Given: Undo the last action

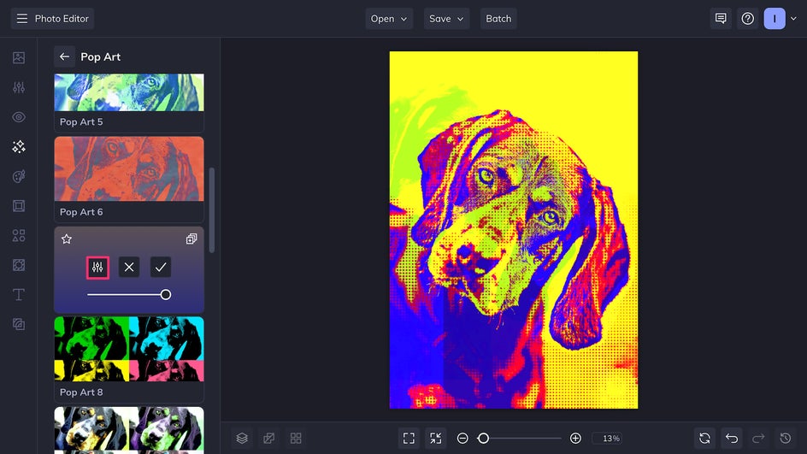Looking at the screenshot, I should (732, 438).
